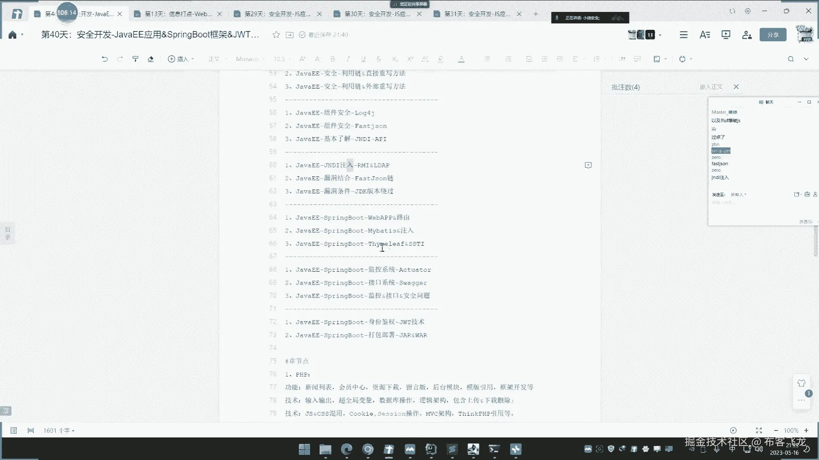Click the blue 分享 share button

point(773,35)
